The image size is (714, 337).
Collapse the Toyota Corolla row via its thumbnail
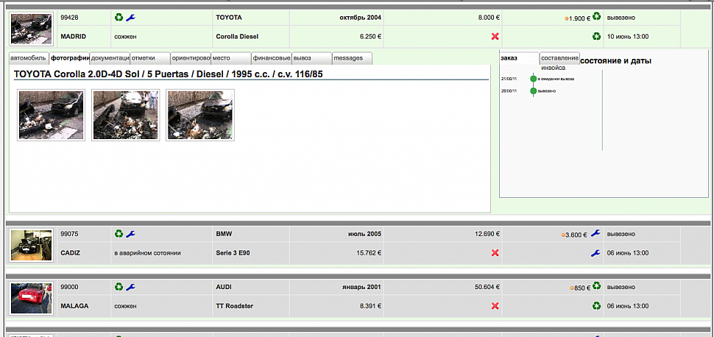click(x=31, y=28)
